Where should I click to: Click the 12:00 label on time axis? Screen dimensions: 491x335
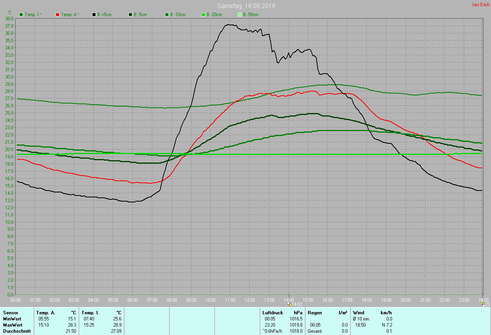[250, 300]
